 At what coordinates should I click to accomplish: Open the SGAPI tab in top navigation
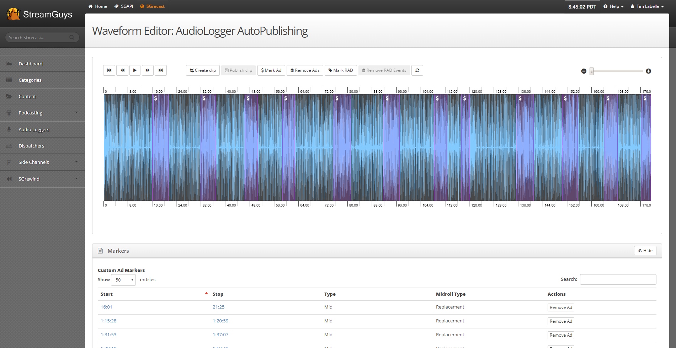tap(124, 6)
